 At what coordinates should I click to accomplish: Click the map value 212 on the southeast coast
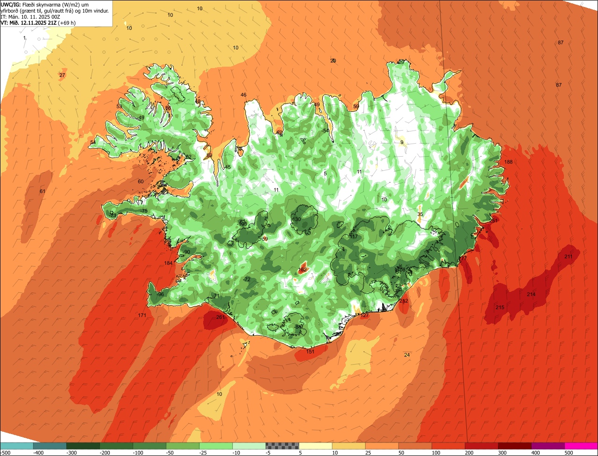pos(404,301)
